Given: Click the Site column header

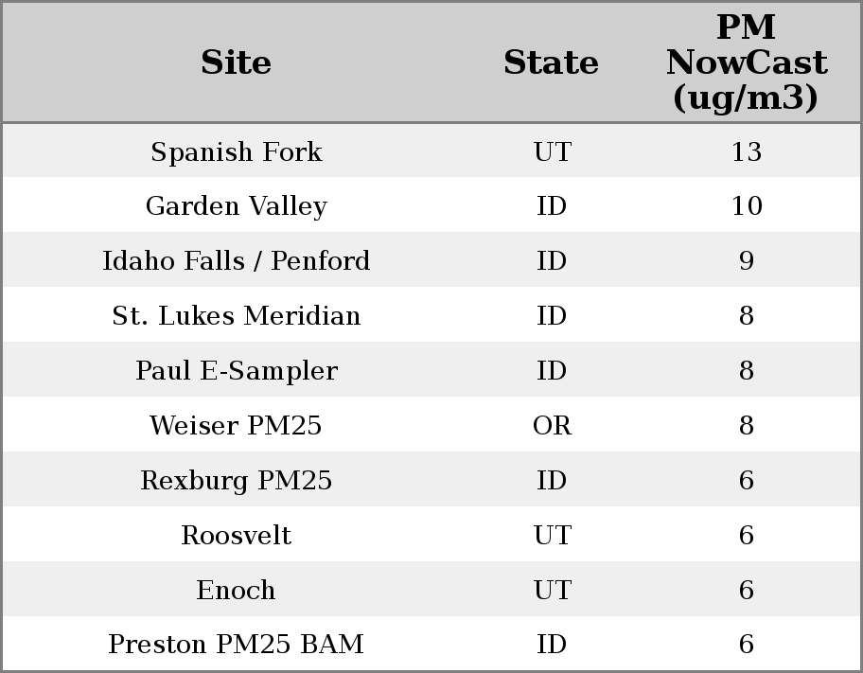Looking at the screenshot, I should coord(236,62).
